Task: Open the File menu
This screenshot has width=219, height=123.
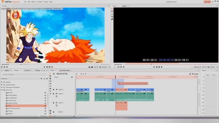Action: [x=25, y=2]
